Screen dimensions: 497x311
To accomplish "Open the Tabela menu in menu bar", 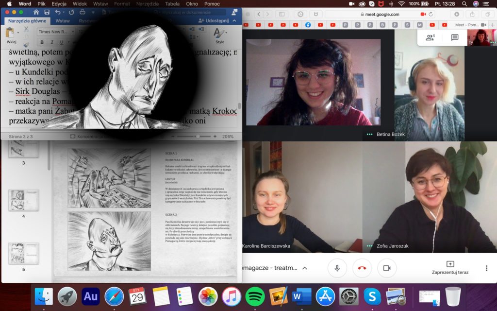I will point(172,3).
